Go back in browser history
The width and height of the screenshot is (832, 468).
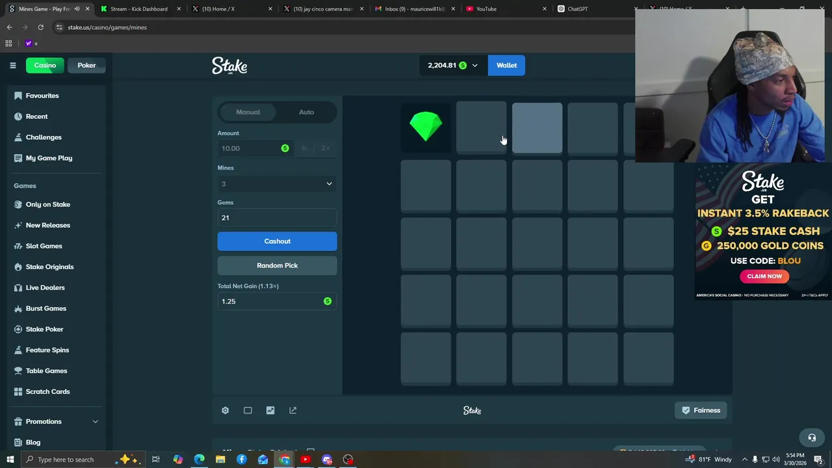9,27
